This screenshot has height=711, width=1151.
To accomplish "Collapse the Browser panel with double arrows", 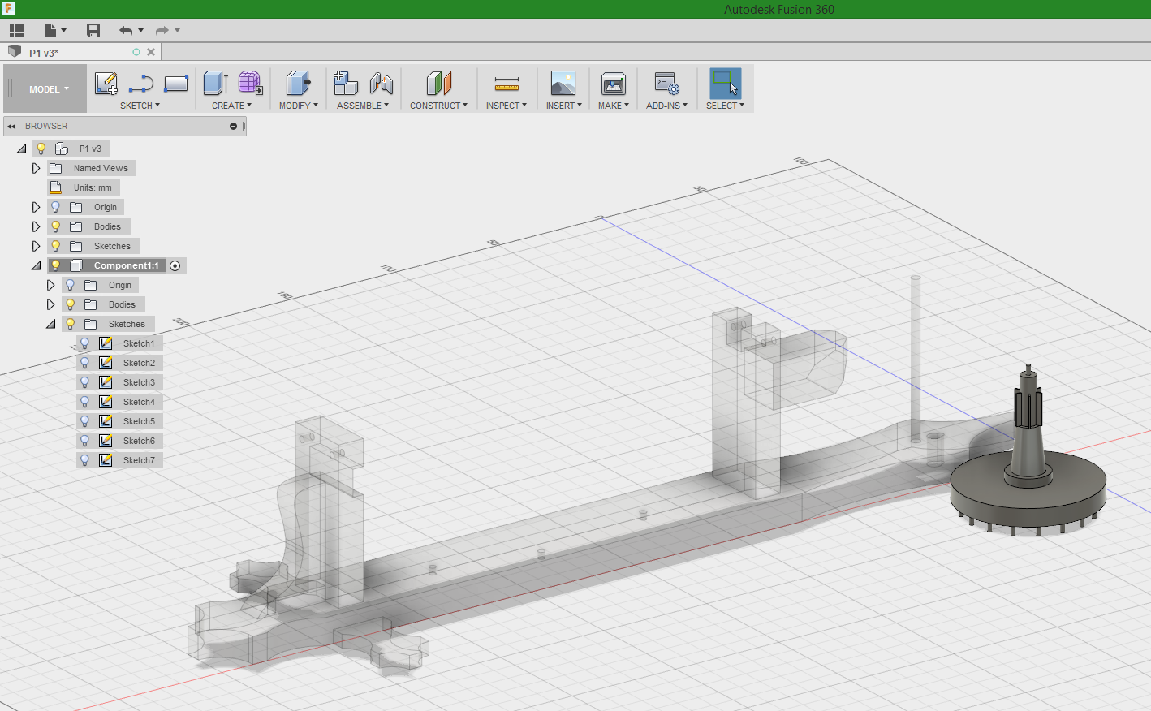I will click(11, 127).
